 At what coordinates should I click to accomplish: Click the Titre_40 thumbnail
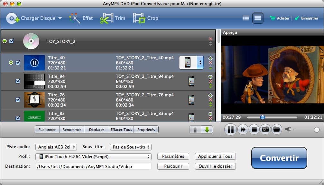pos(34,63)
